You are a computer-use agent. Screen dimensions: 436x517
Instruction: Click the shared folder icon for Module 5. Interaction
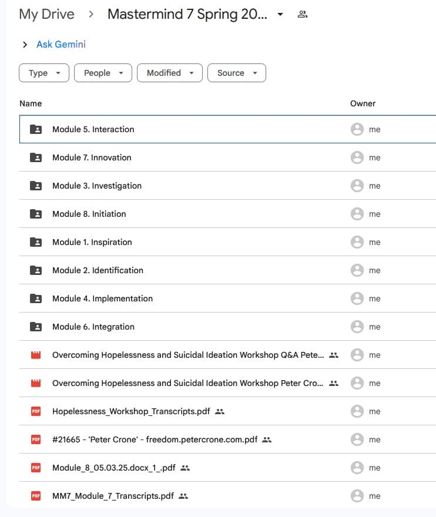[x=36, y=129]
